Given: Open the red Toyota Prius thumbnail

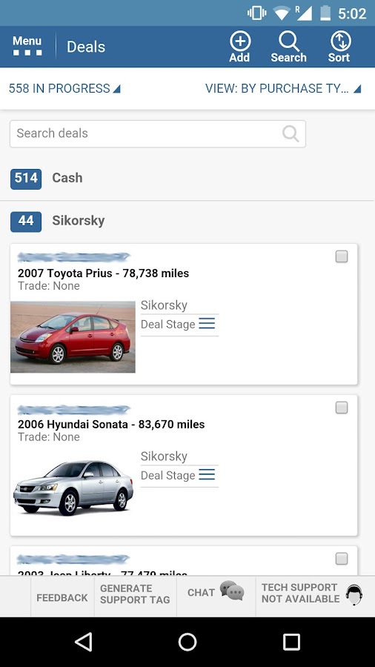Looking at the screenshot, I should (73, 337).
